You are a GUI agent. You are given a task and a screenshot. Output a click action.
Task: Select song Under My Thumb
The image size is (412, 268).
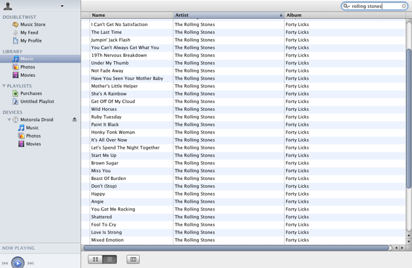click(110, 63)
